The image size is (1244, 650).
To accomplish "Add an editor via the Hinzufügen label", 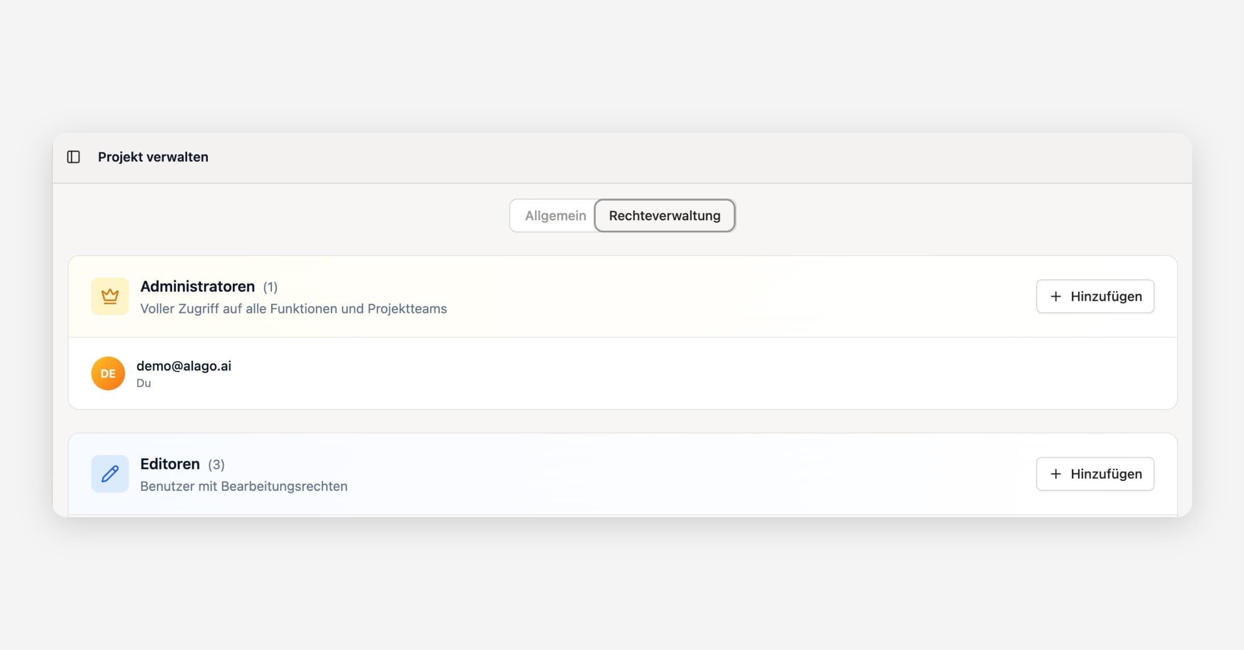I will (1106, 474).
